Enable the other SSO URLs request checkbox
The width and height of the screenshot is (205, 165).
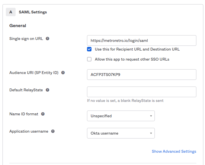coord(89,59)
